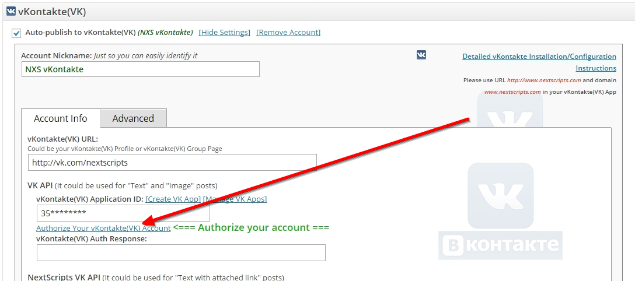This screenshot has width=635, height=281.
Task: Click the "vKontakte(VK) Auth Response:" label
Action: (x=91, y=239)
